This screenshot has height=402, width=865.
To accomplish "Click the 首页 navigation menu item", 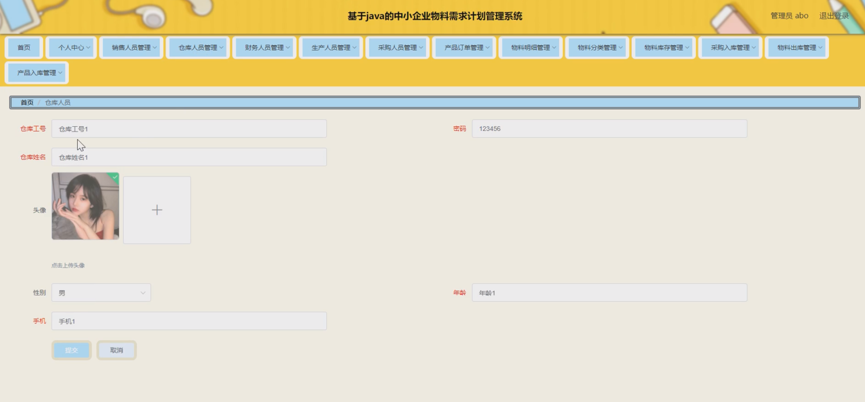I will 23,47.
